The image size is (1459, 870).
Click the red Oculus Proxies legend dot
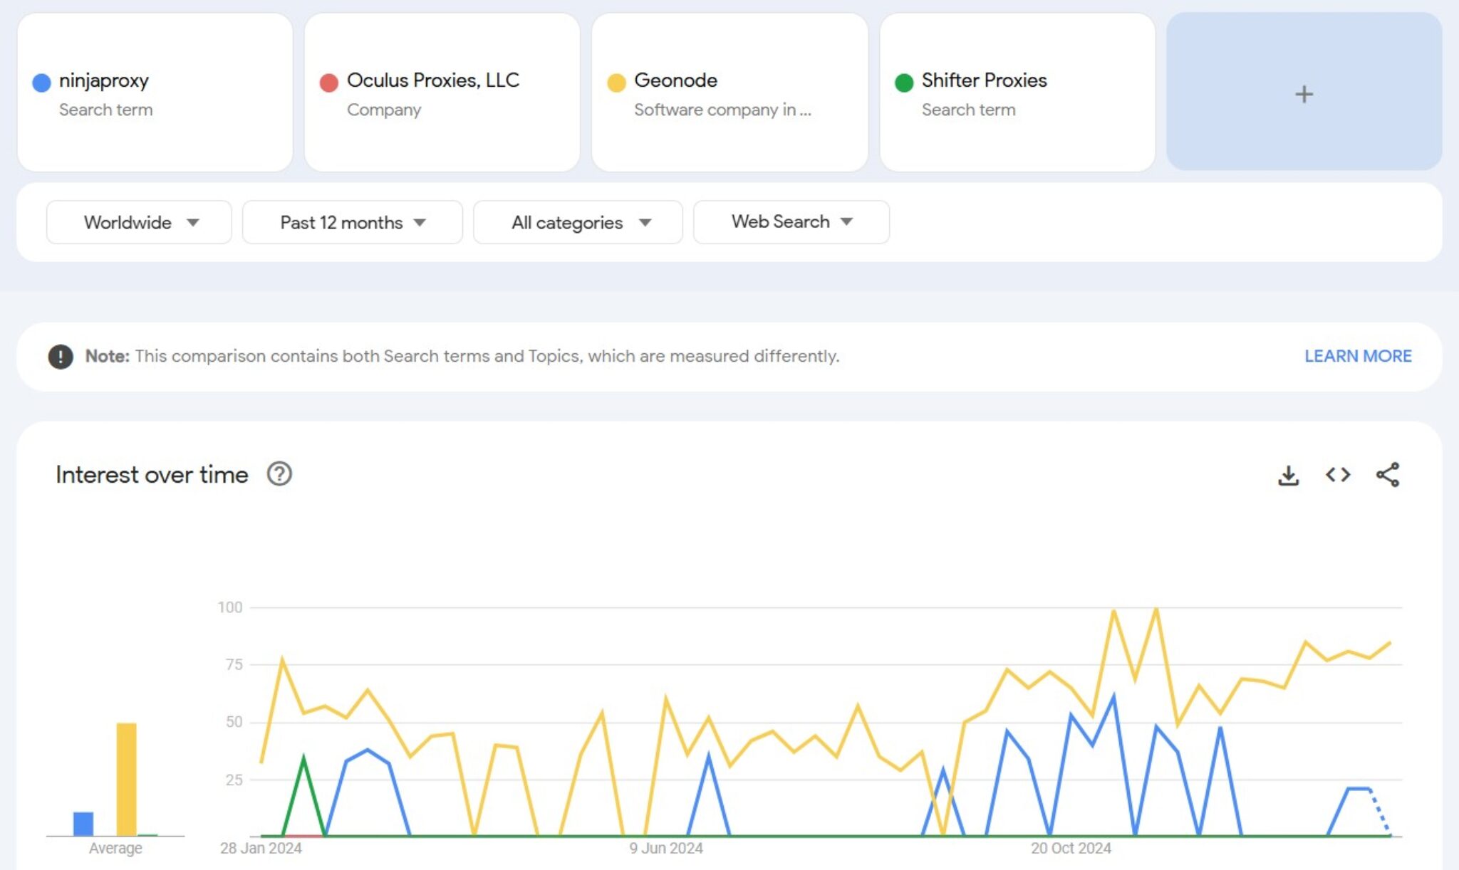(x=328, y=81)
